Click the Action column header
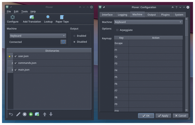The height and width of the screenshot is (125, 195). click(x=156, y=38)
